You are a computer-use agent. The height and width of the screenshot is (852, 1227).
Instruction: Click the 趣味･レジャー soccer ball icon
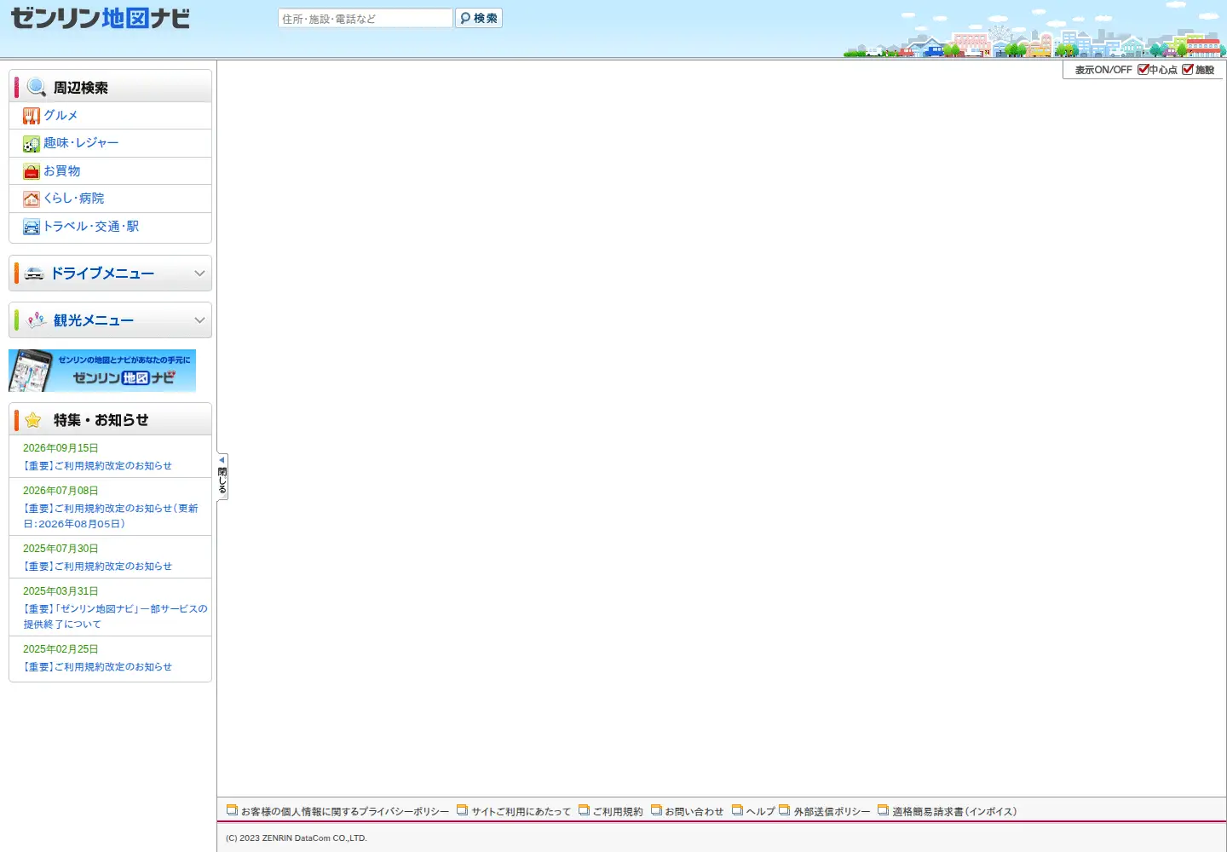[x=32, y=144]
